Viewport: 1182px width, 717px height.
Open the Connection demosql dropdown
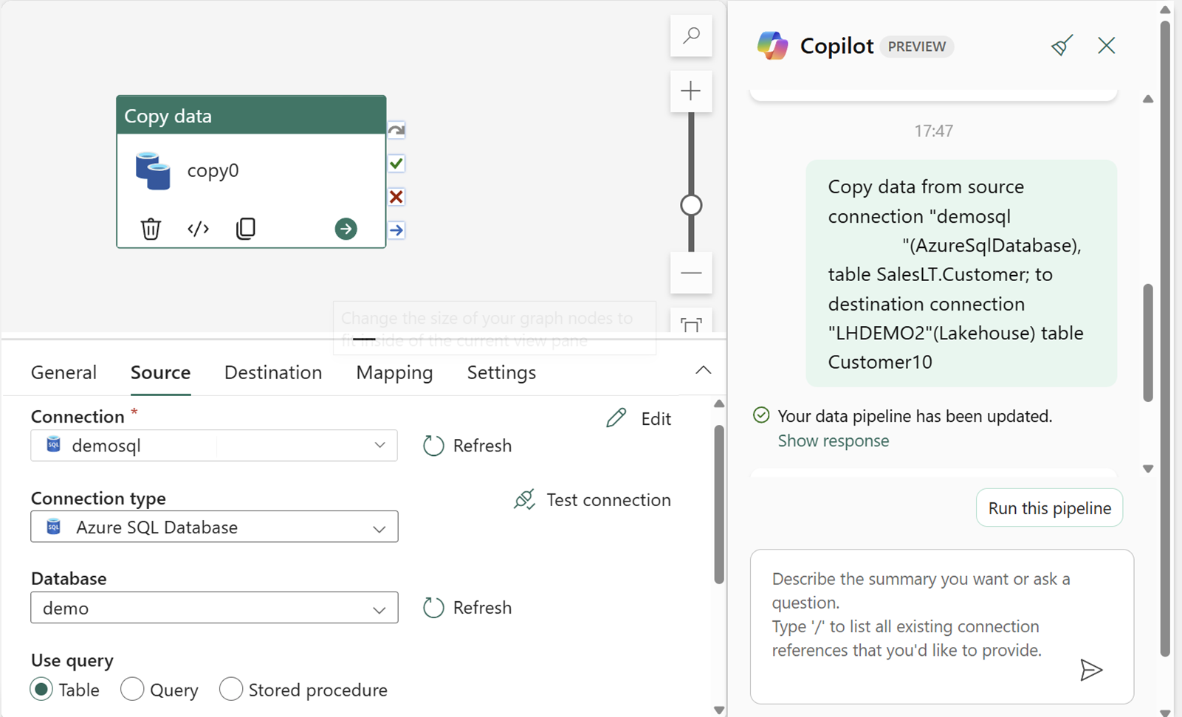coord(214,446)
